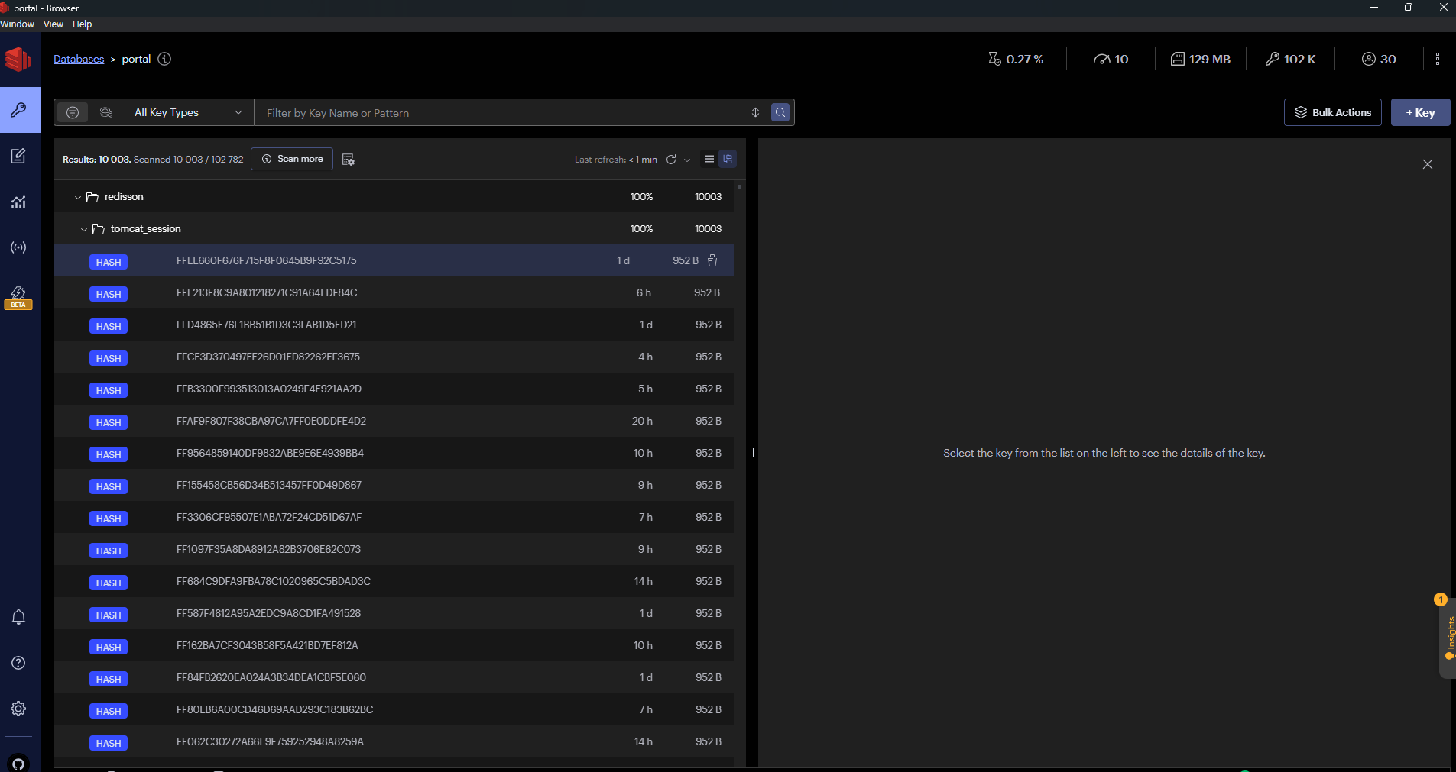1456x772 pixels.
Task: Open the All Key Types dropdown
Action: [x=188, y=112]
